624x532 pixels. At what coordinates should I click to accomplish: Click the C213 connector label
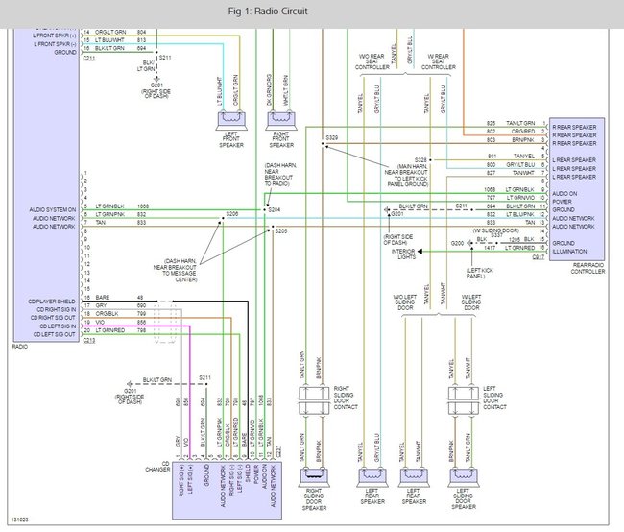point(88,341)
